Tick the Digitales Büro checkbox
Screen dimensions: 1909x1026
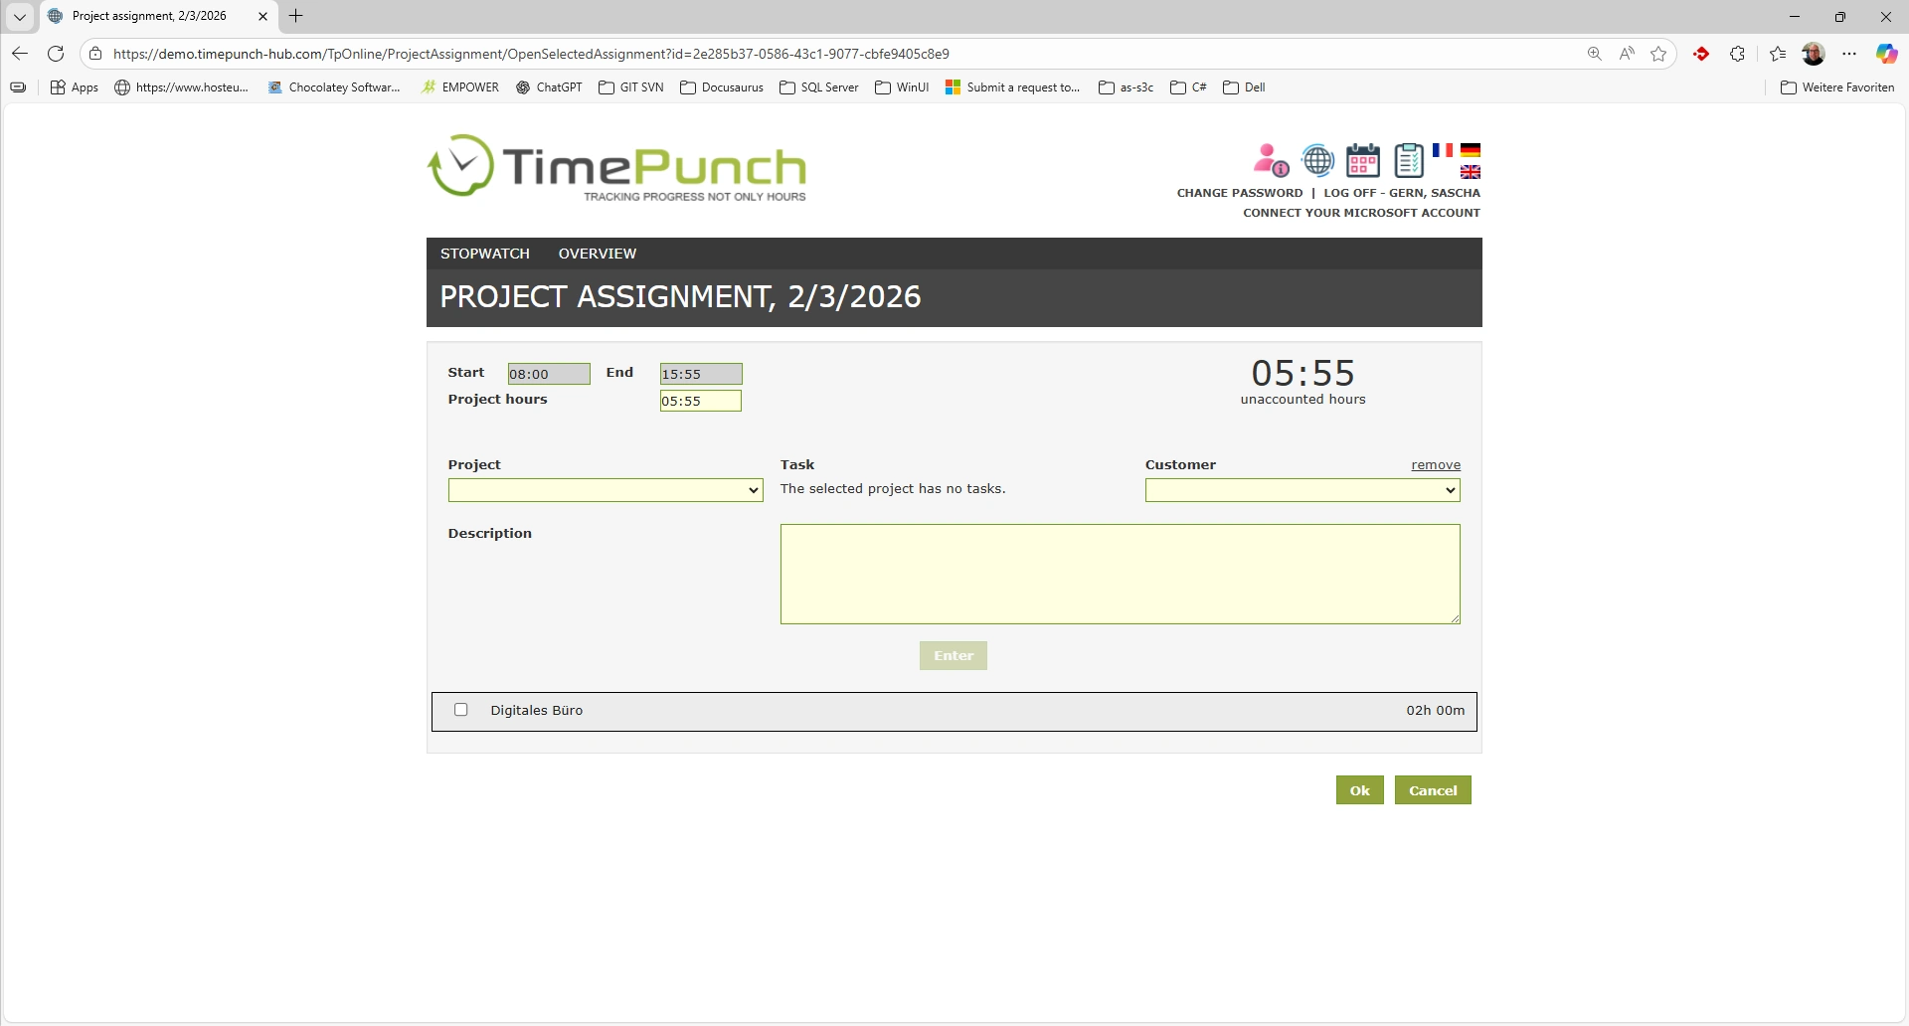click(x=460, y=710)
